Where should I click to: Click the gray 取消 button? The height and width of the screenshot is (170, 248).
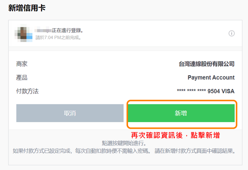(x=70, y=113)
